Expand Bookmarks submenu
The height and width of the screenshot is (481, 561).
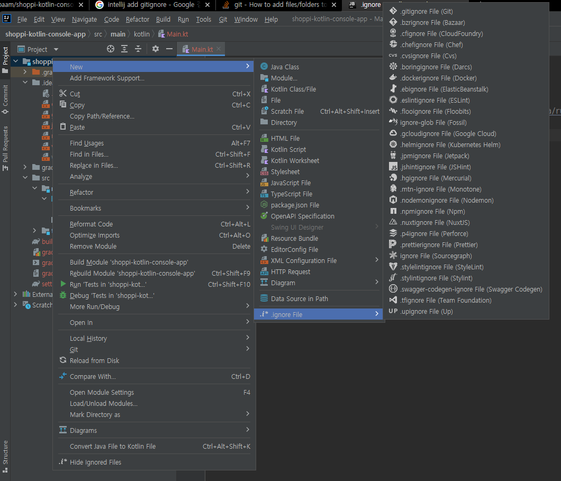click(x=154, y=208)
